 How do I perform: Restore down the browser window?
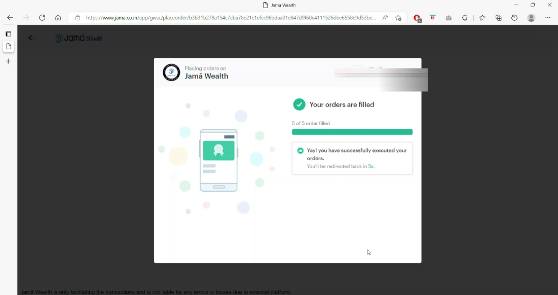point(533,5)
